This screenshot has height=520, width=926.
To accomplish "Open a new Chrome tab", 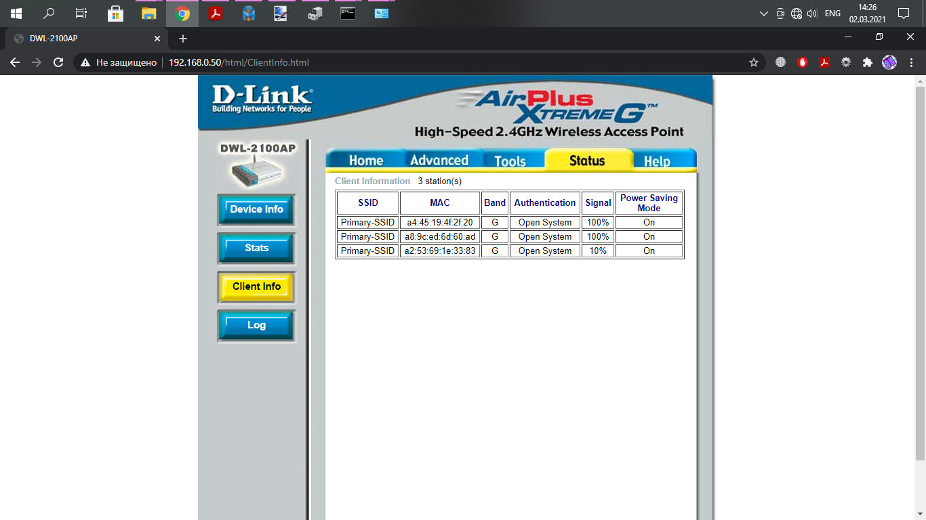I will [x=182, y=39].
